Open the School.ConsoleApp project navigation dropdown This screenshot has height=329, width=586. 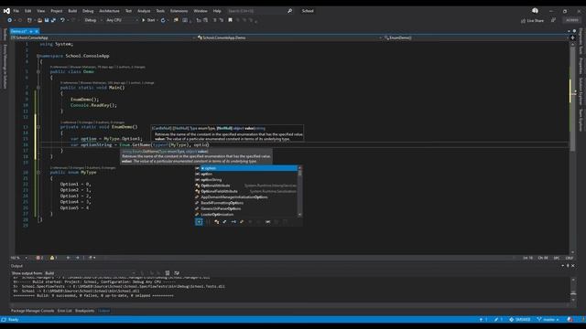(103, 37)
